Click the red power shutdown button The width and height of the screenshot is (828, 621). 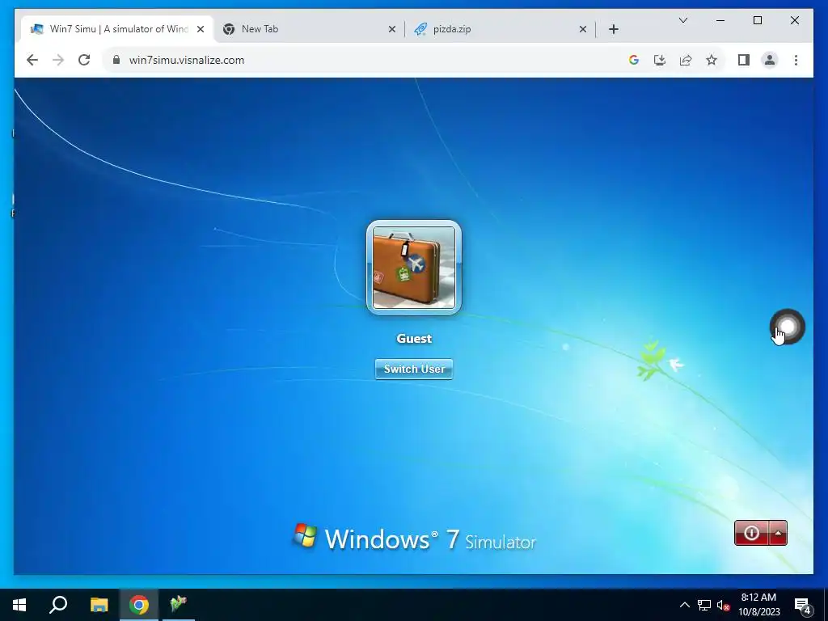point(751,533)
